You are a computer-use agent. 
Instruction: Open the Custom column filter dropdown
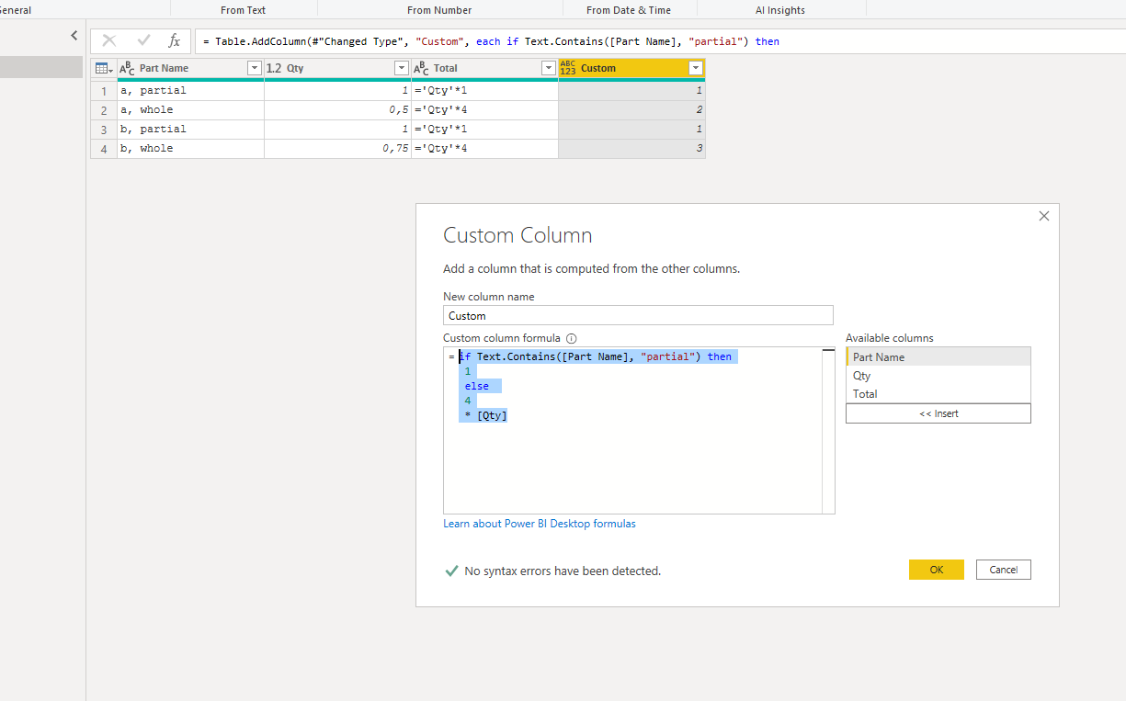696,68
